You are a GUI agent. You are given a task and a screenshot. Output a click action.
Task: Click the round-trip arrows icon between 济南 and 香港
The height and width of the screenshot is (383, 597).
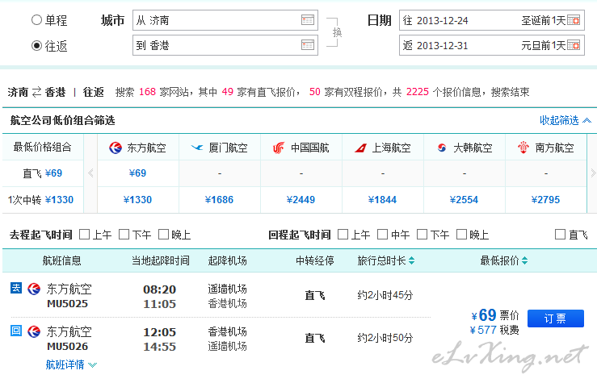(x=36, y=92)
